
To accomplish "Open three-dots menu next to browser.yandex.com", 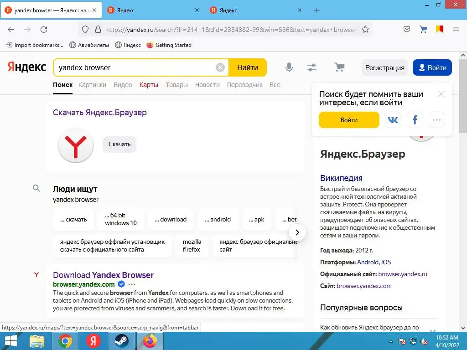I will click(132, 284).
